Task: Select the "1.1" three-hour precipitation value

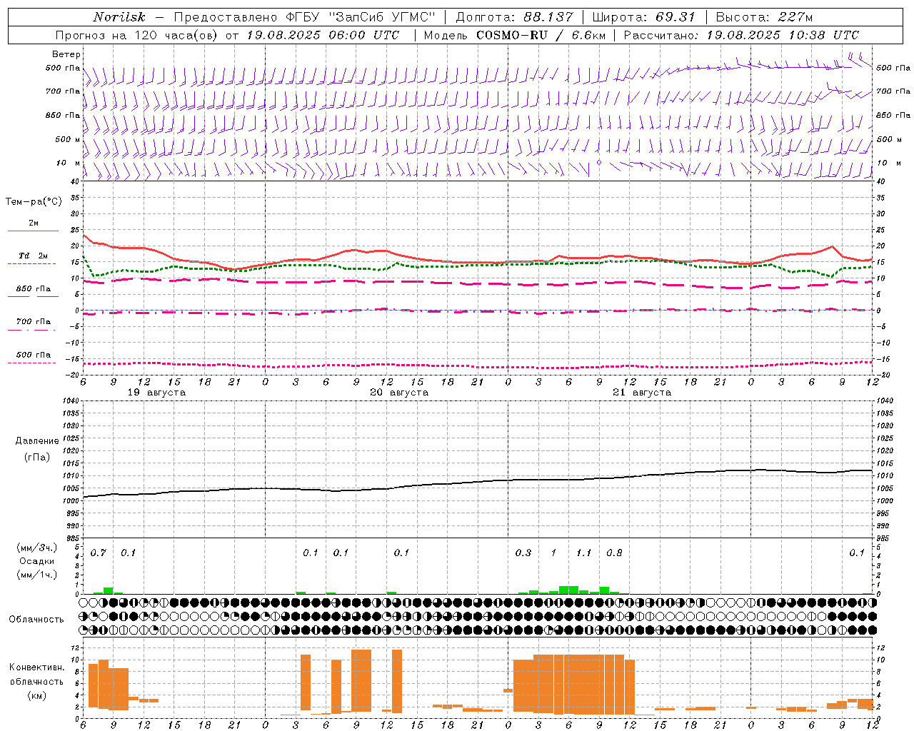Action: pos(584,553)
